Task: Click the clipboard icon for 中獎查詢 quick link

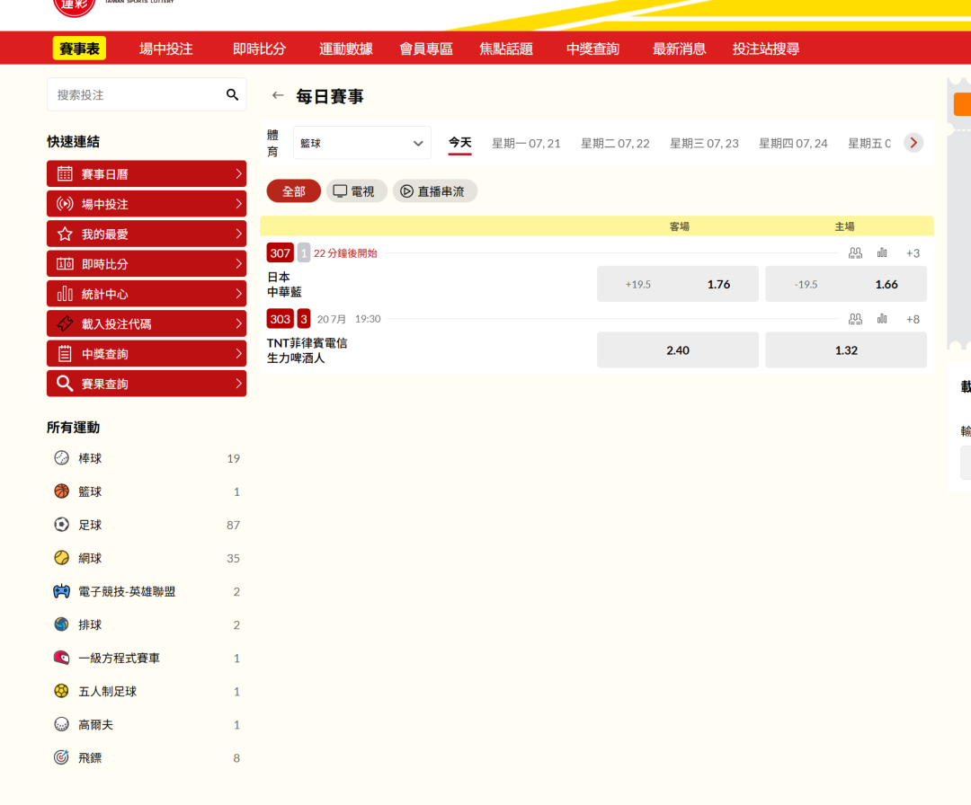Action: (x=65, y=353)
